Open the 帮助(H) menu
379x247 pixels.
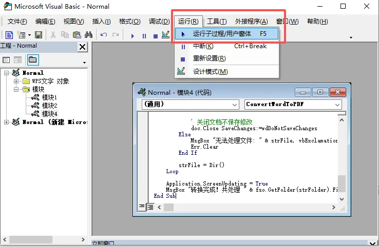pyautogui.click(x=317, y=22)
